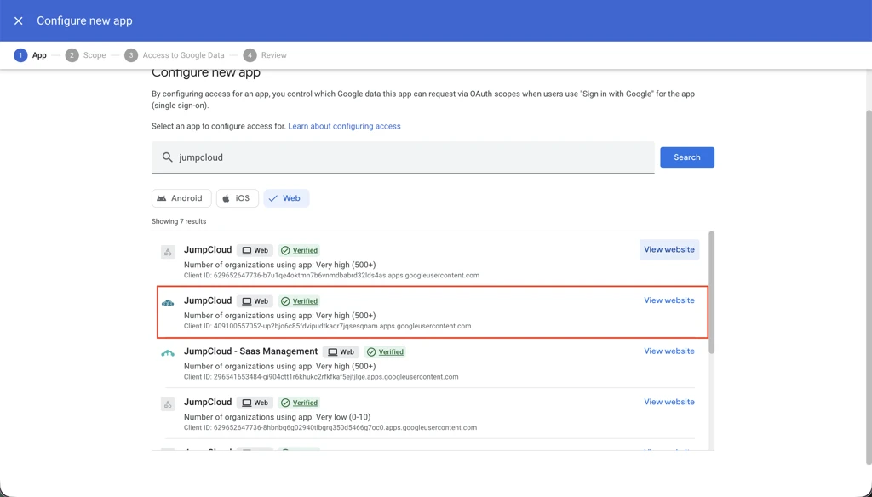
Task: Select JumpCloud result with client ID 409100557052
Action: coord(433,311)
